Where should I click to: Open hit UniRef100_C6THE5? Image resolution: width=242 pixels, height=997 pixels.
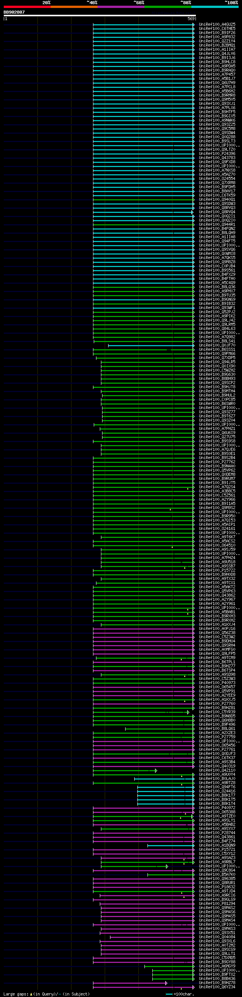click(x=217, y=29)
